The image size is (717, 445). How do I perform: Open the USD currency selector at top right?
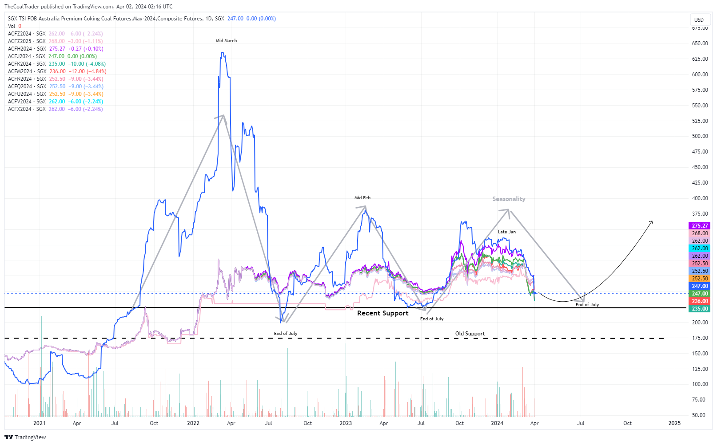[698, 20]
